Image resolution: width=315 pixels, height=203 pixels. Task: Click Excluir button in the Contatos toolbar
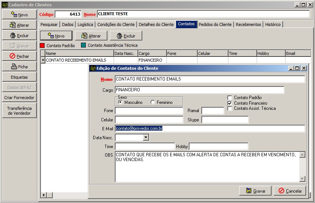[126, 36]
